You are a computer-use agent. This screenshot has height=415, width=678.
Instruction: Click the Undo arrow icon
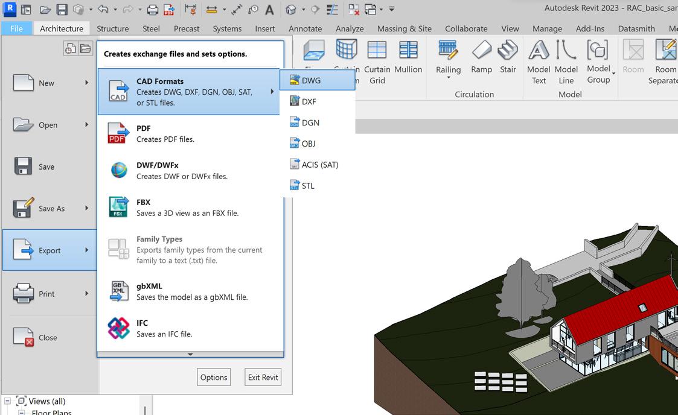click(x=103, y=9)
